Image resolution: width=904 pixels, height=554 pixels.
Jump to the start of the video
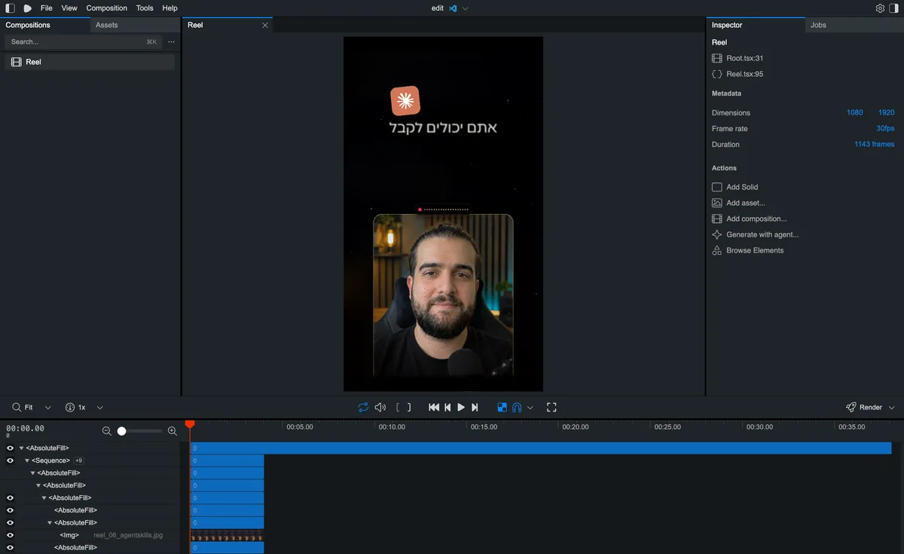[434, 407]
